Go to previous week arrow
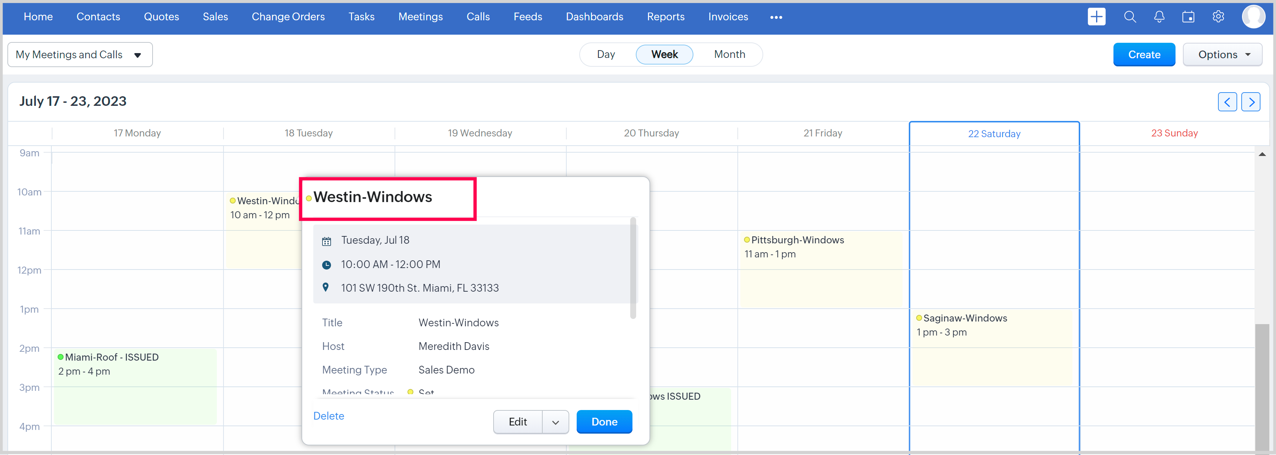 [x=1227, y=102]
